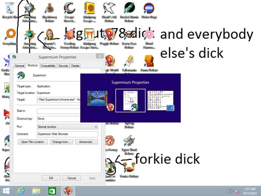This screenshot has width=261, height=196.
Task: Open Everything search shortcut icon
Action: point(10,37)
